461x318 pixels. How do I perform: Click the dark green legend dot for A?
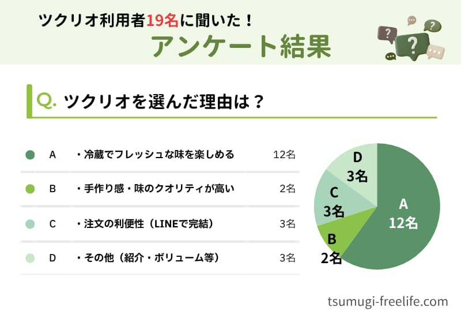(31, 155)
